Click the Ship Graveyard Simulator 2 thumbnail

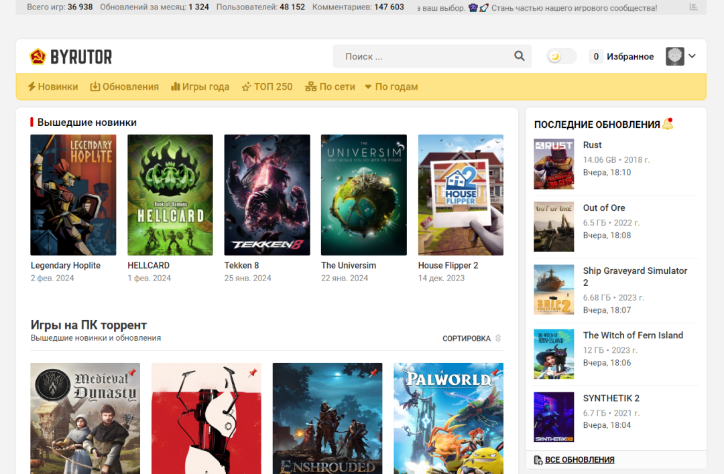[554, 290]
